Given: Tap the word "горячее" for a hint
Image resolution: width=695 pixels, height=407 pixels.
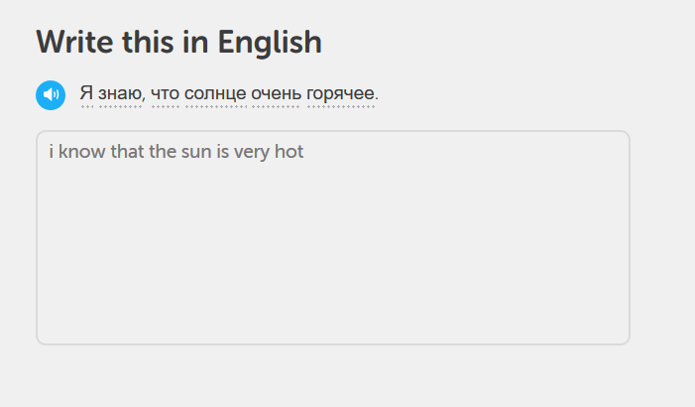Looking at the screenshot, I should pos(341,94).
